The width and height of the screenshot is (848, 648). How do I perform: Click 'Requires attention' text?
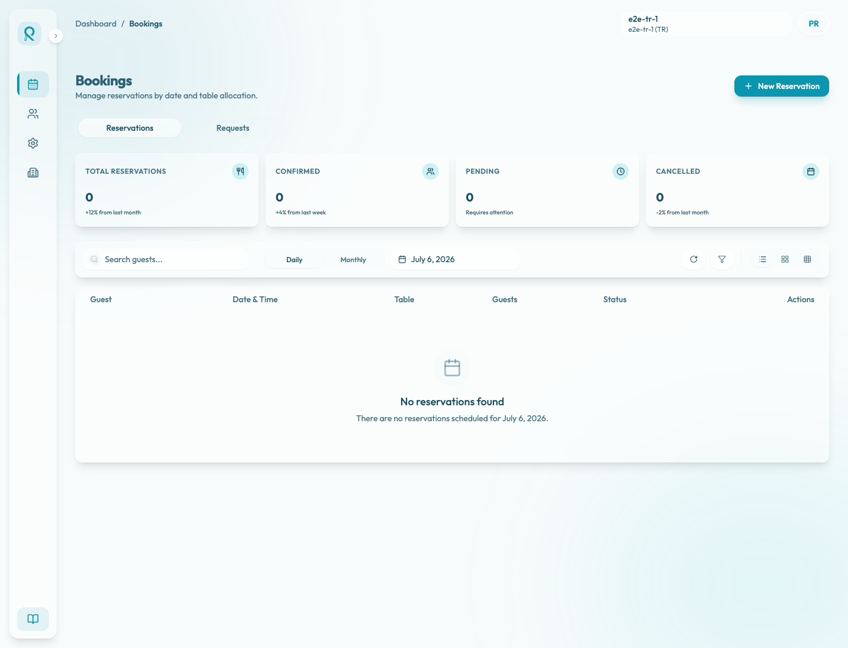[489, 213]
